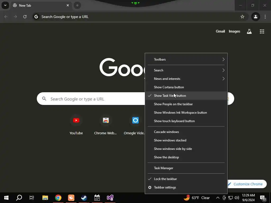Open the Calendar app taskbar icon
The height and width of the screenshot is (203, 271).
point(97,198)
